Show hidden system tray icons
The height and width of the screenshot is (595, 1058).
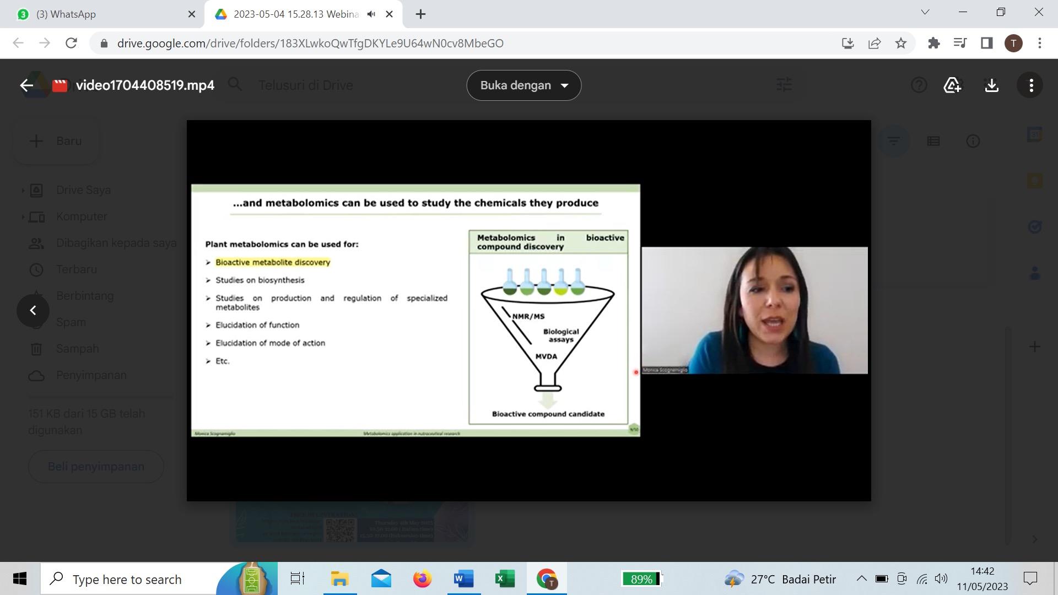(x=861, y=578)
